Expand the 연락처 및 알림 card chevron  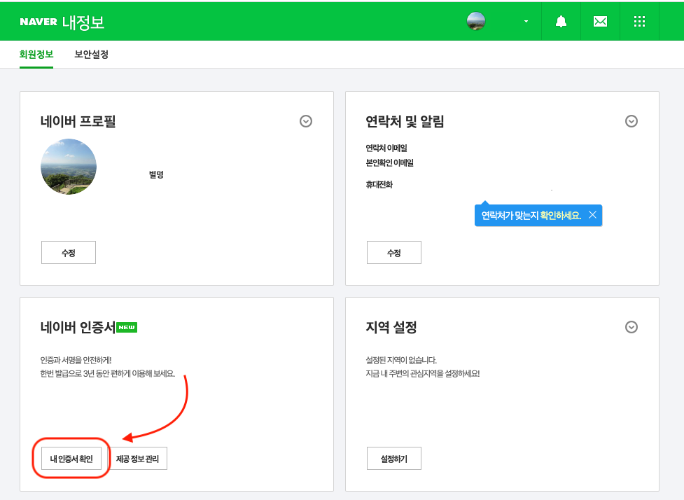(631, 121)
